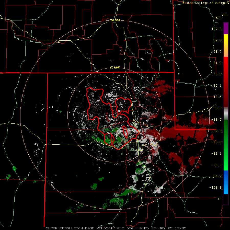Select the -47.6 velocity scale value
The height and width of the screenshot is (230, 230).
[216, 142]
